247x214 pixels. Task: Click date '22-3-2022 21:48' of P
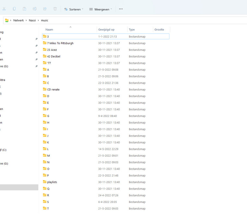108,176
